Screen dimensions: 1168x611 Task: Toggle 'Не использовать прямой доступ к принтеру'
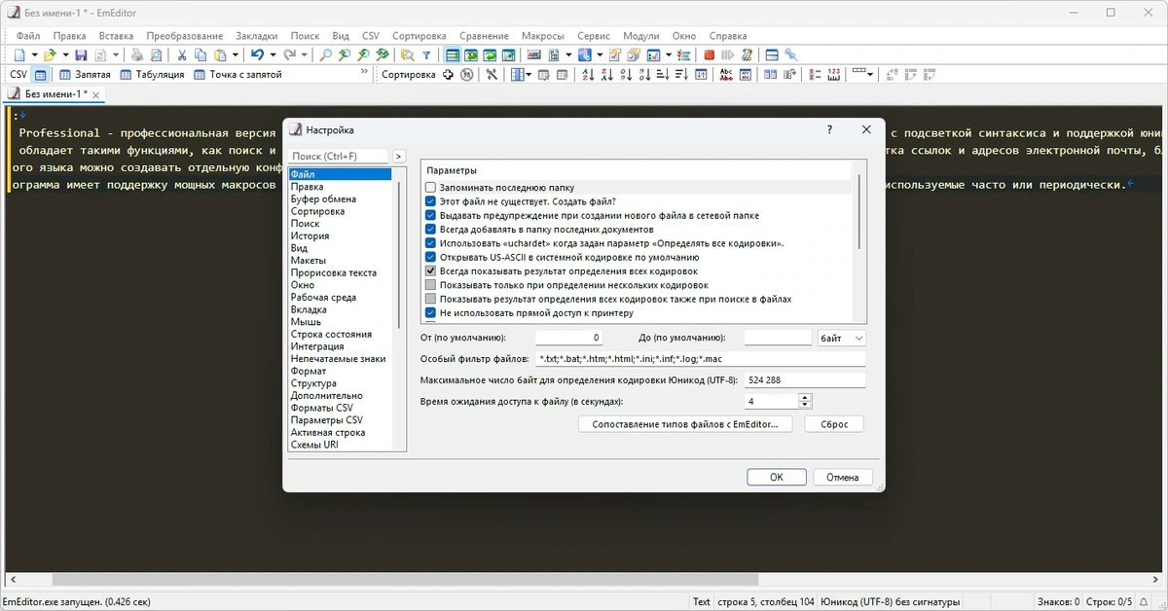point(430,313)
